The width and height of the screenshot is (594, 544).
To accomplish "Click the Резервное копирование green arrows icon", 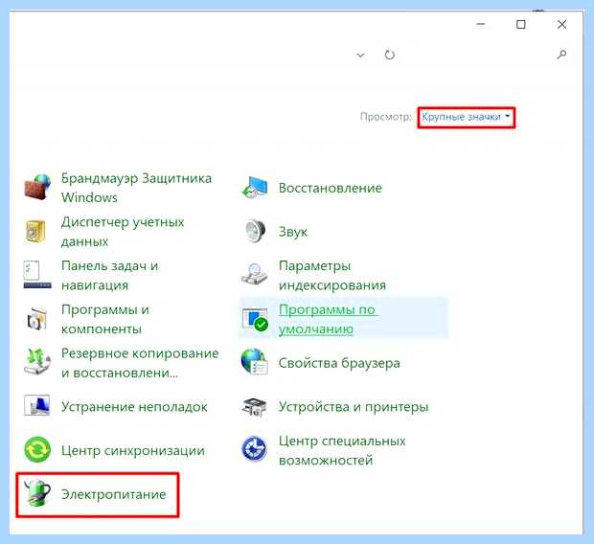I will pyautogui.click(x=37, y=362).
